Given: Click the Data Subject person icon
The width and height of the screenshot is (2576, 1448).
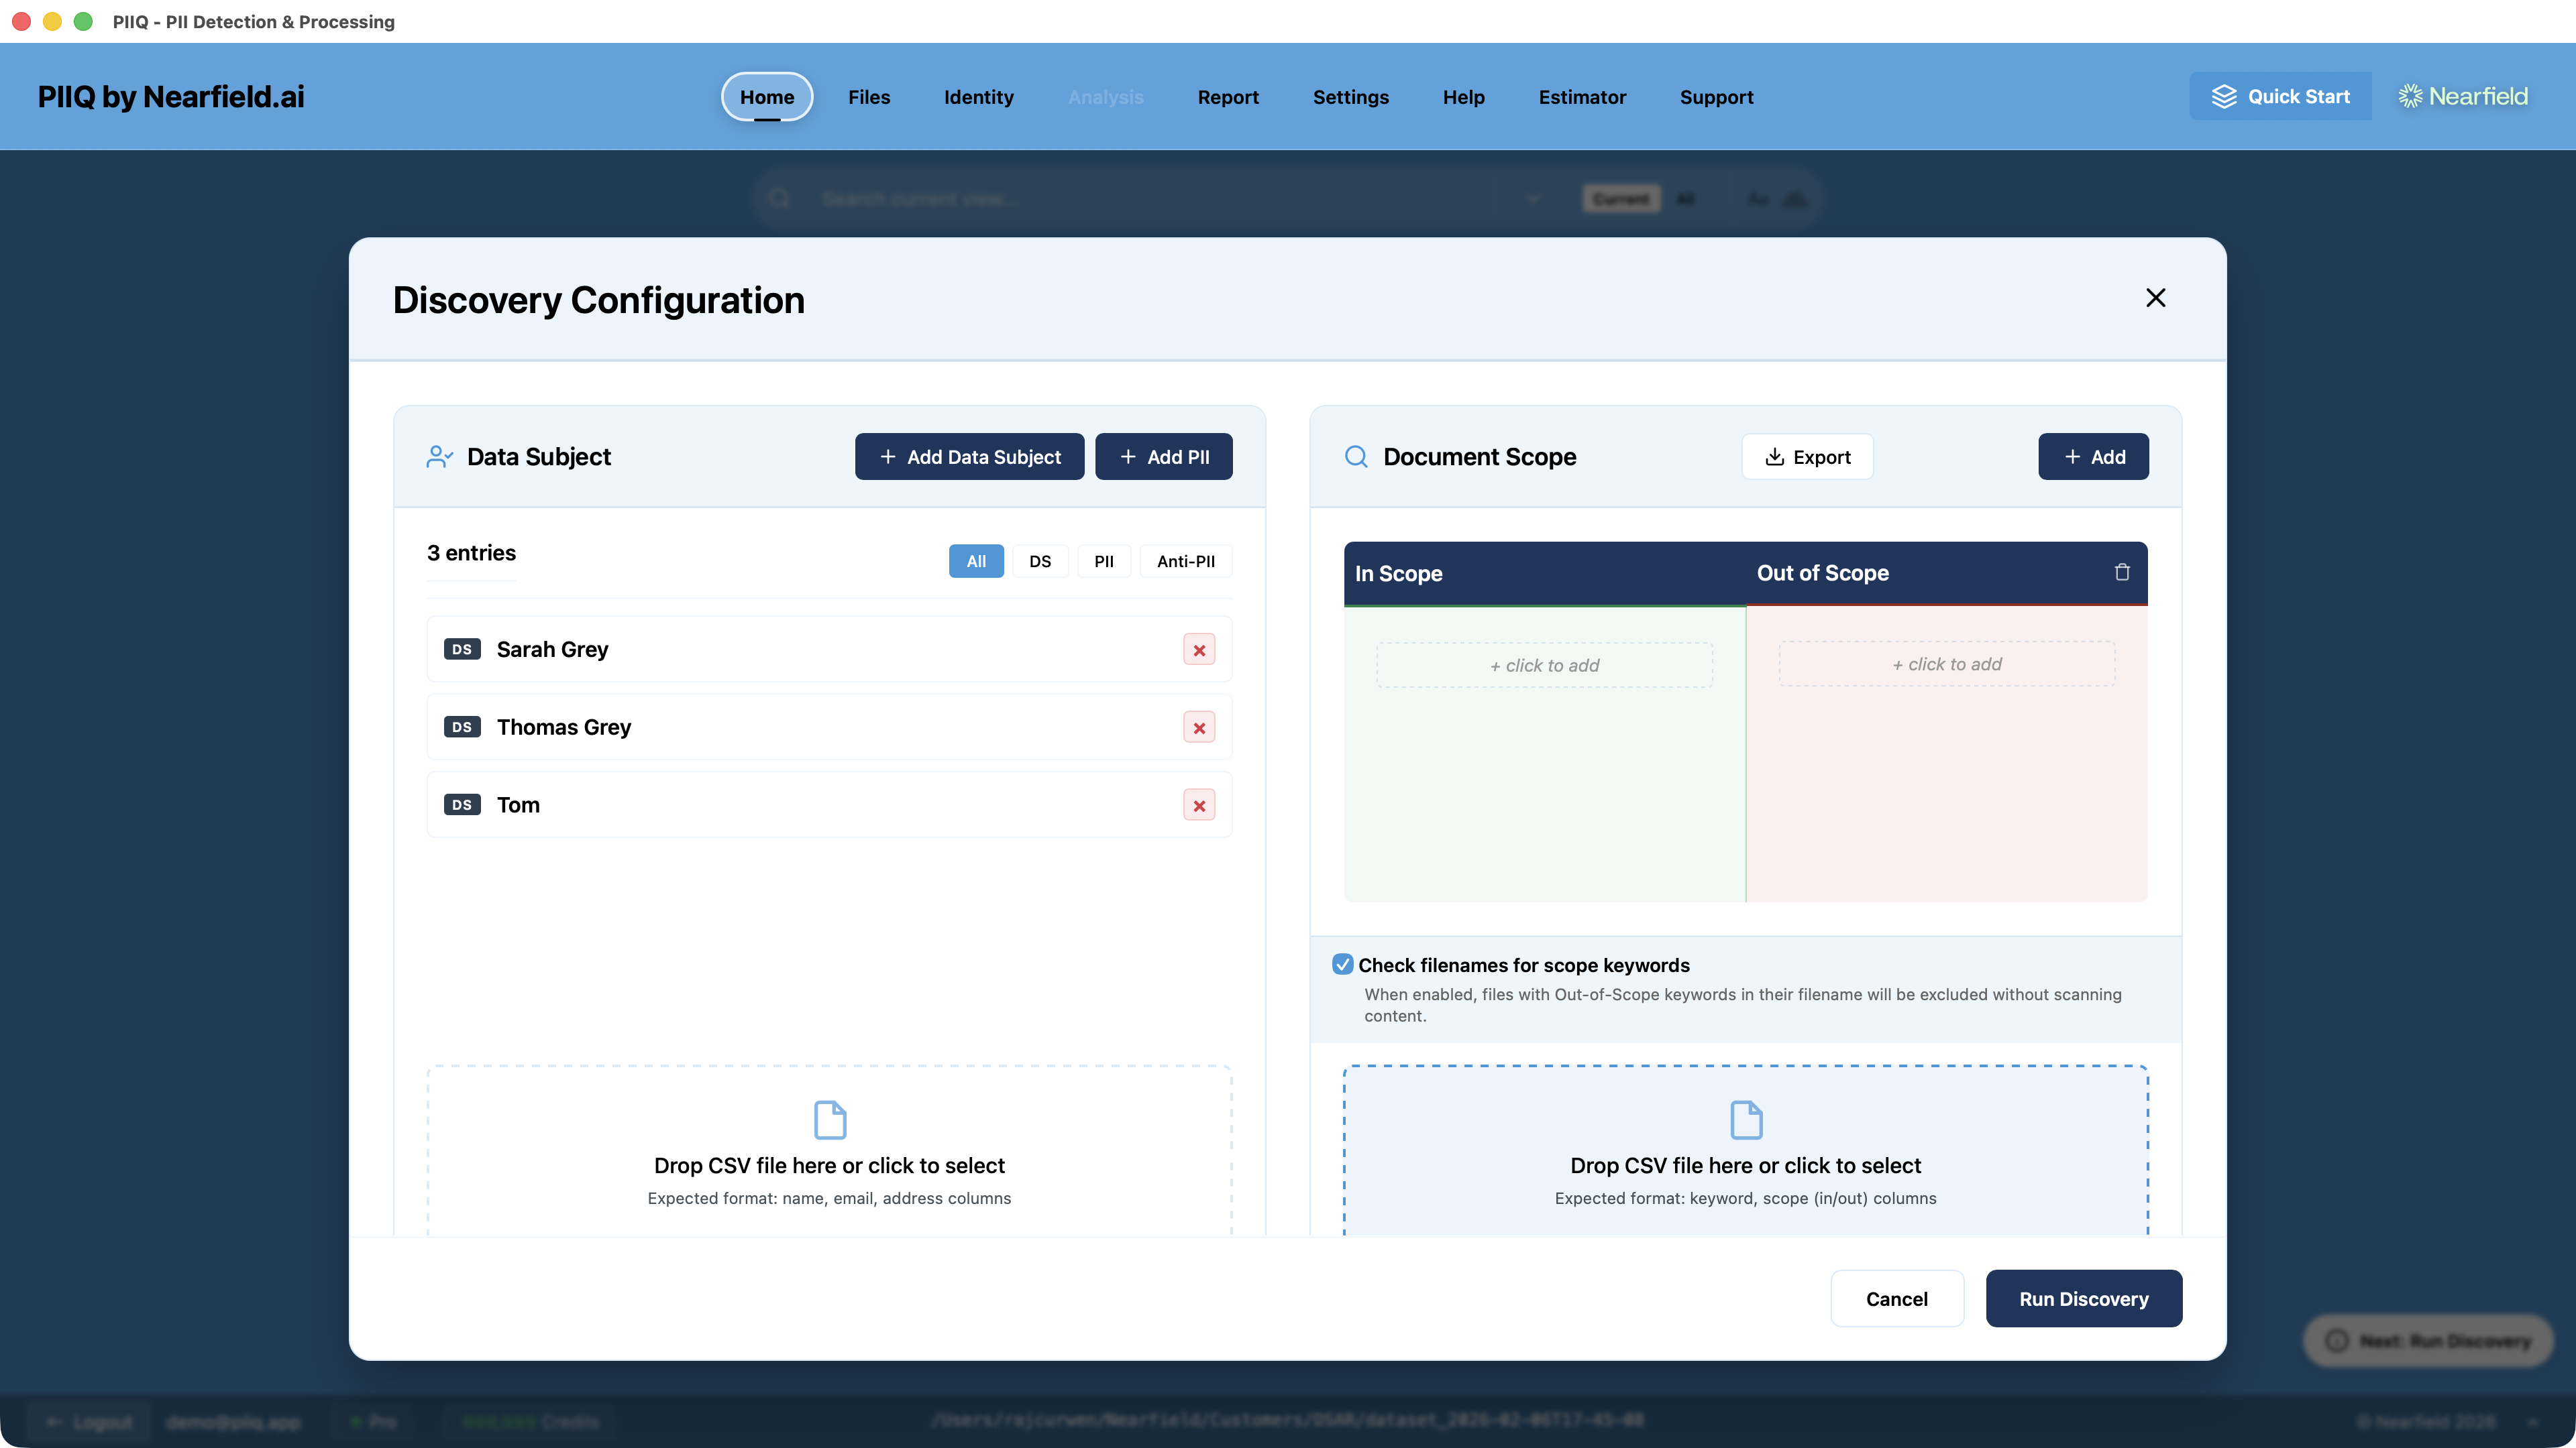Looking at the screenshot, I should point(440,457).
